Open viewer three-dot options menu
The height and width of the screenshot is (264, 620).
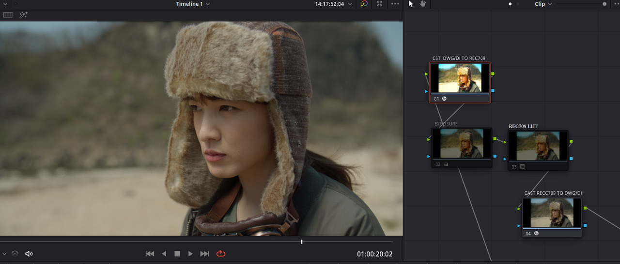pos(395,4)
